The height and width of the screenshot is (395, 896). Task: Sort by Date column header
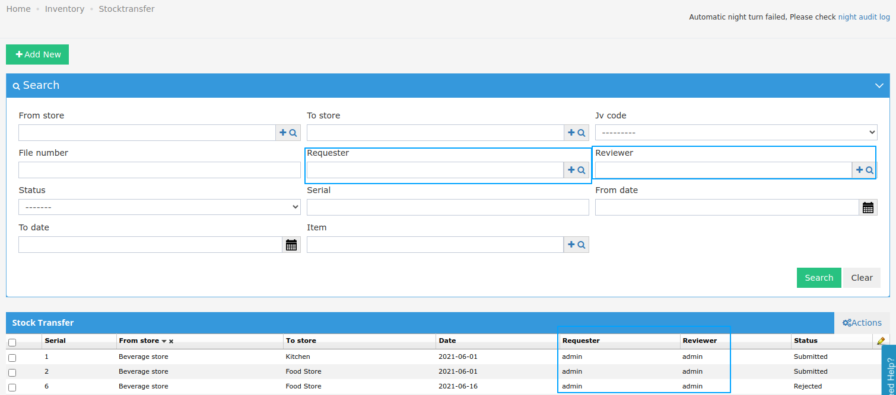click(447, 341)
